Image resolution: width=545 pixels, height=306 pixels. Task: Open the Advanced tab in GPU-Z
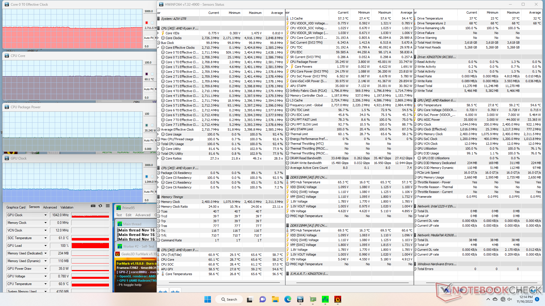pyautogui.click(x=50, y=207)
